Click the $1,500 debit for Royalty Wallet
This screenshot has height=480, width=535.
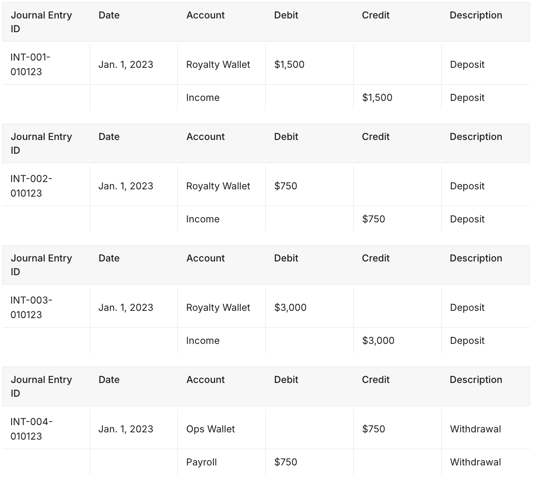pos(289,64)
